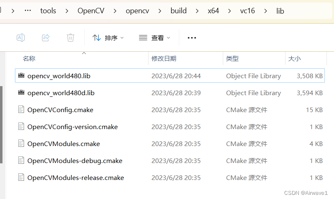Open the 排序 sort dropdown
This screenshot has width=334, height=199.
coord(108,38)
